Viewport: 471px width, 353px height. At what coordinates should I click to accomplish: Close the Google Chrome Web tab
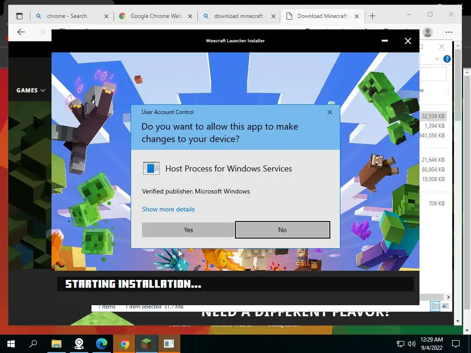[190, 17]
